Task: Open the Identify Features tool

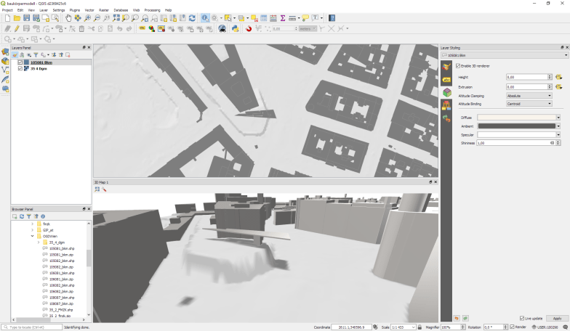Action: (205, 17)
